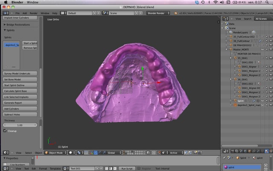Open the viewport shading mode dropdown
Screen dimensions: 273x171
tap(72, 153)
